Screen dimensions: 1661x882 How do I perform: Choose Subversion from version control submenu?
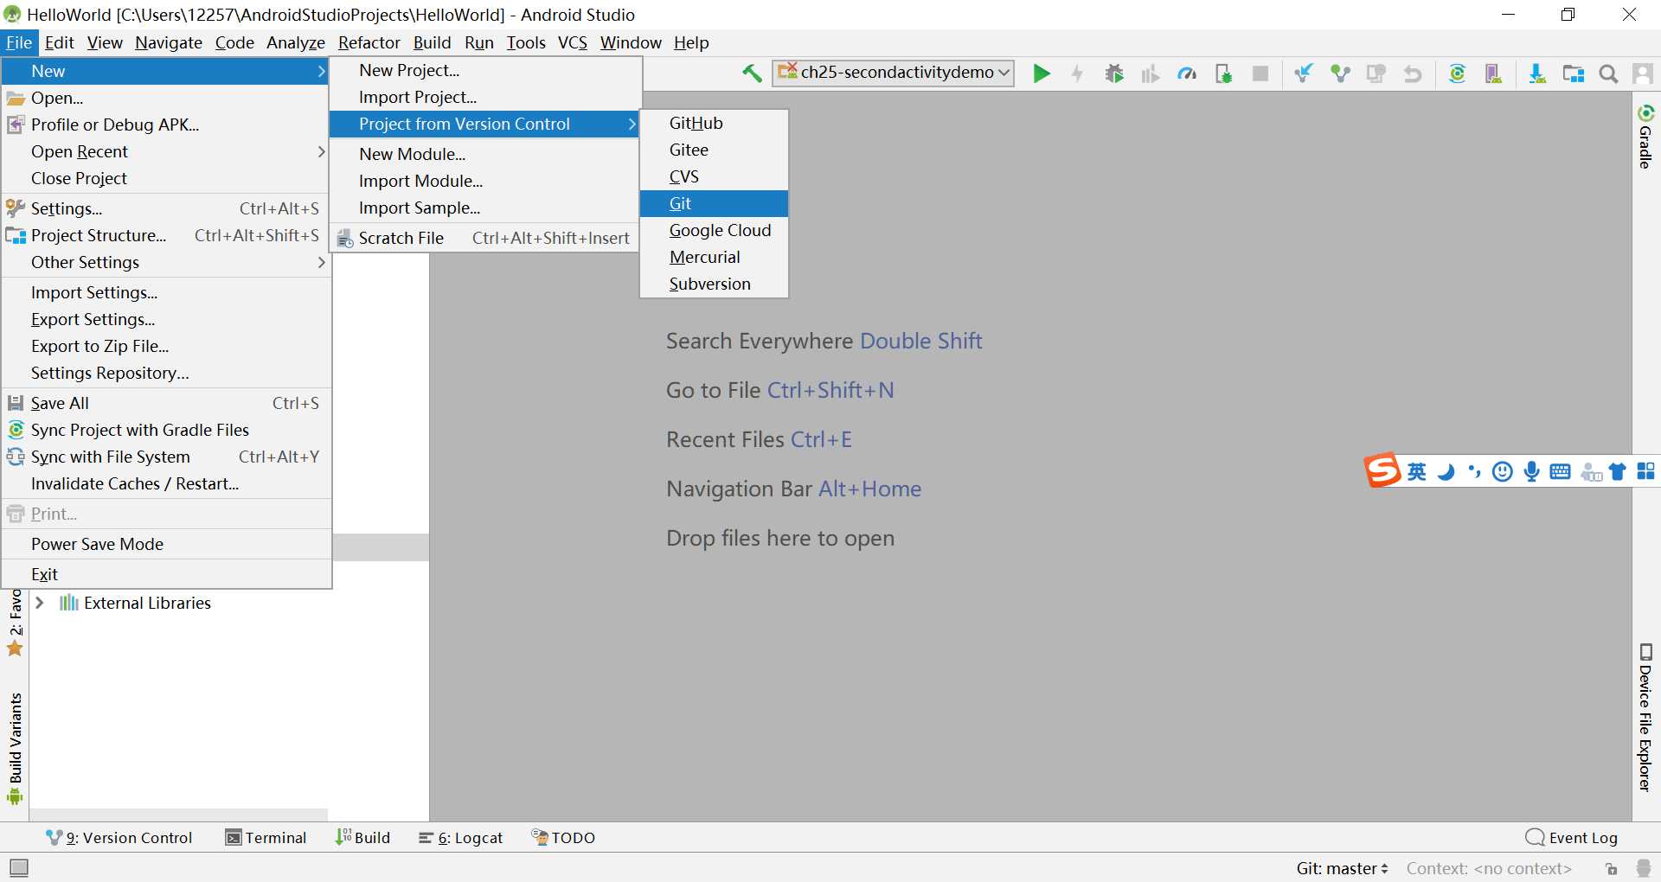(x=714, y=284)
